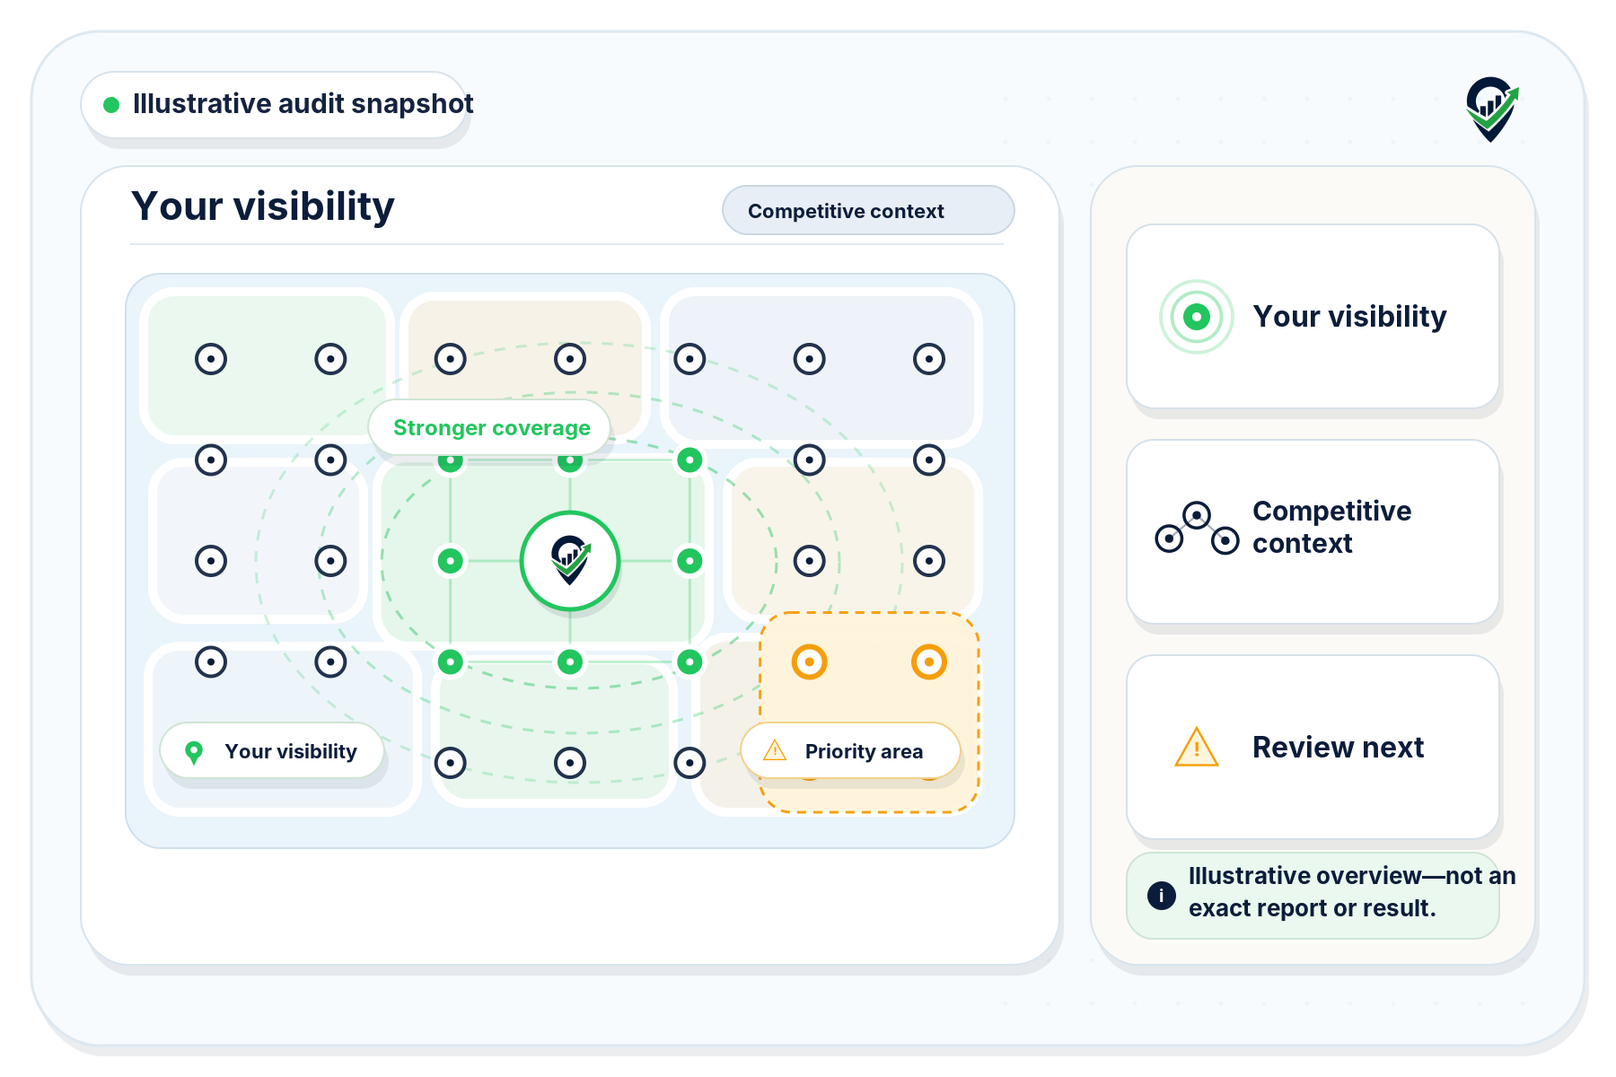Click green node directly right of center pin
The height and width of the screenshot is (1077, 1616).
tap(689, 561)
